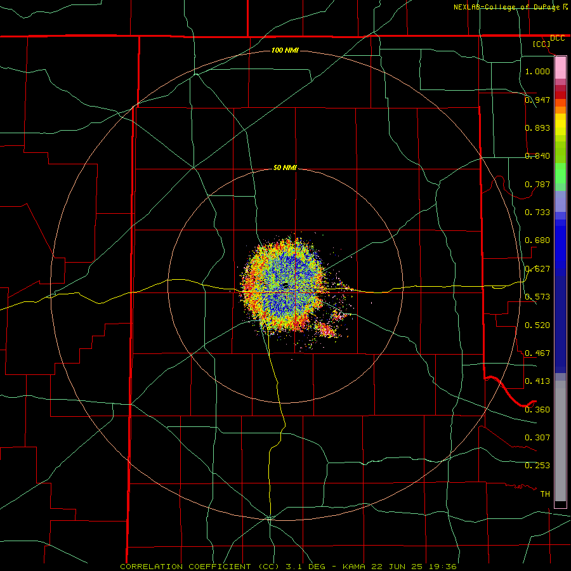
Task: Click the TH threshold label
Action: (545, 494)
